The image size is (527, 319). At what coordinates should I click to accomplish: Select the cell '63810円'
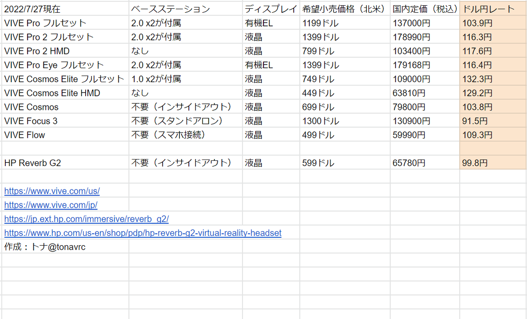(425, 93)
